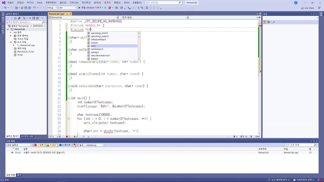Click the Sync with Active Document icon

click(30, 18)
